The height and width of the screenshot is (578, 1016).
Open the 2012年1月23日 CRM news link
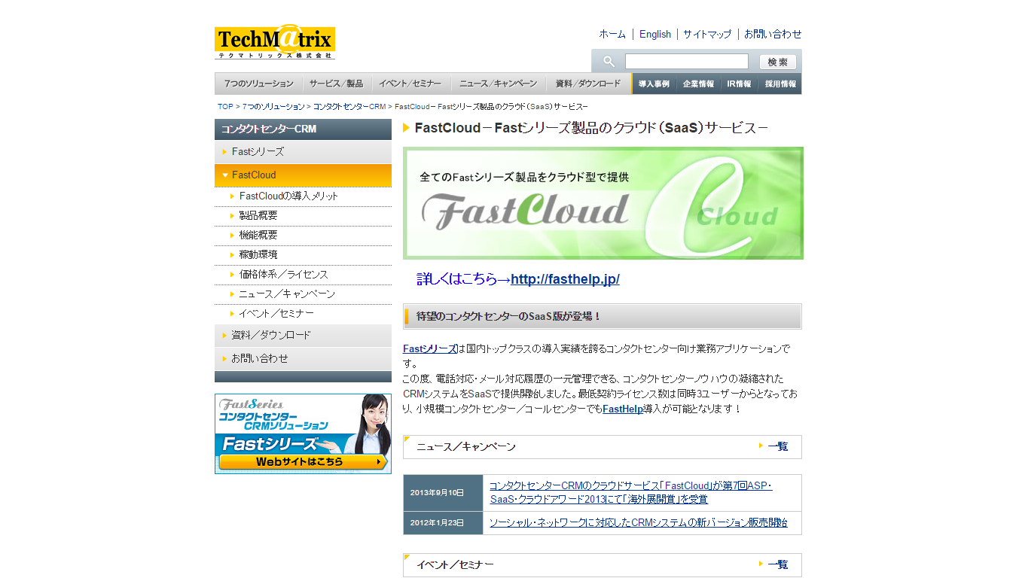pyautogui.click(x=638, y=522)
